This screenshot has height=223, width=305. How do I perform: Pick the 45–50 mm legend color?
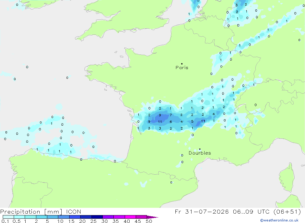pyautogui.click(x=142, y=217)
